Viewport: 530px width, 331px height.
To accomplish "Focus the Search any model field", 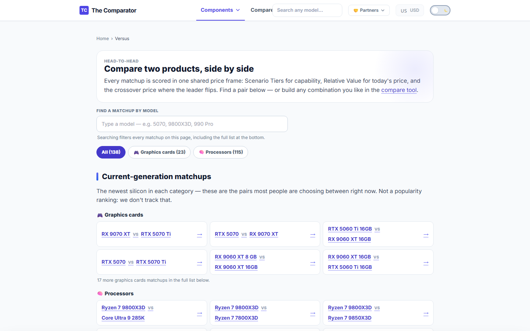I will pos(307,10).
